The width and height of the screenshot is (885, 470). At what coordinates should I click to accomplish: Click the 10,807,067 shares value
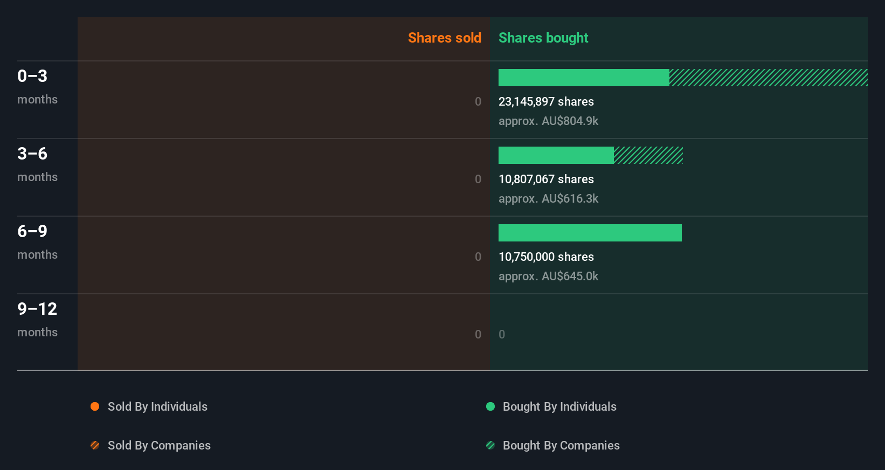pyautogui.click(x=546, y=179)
